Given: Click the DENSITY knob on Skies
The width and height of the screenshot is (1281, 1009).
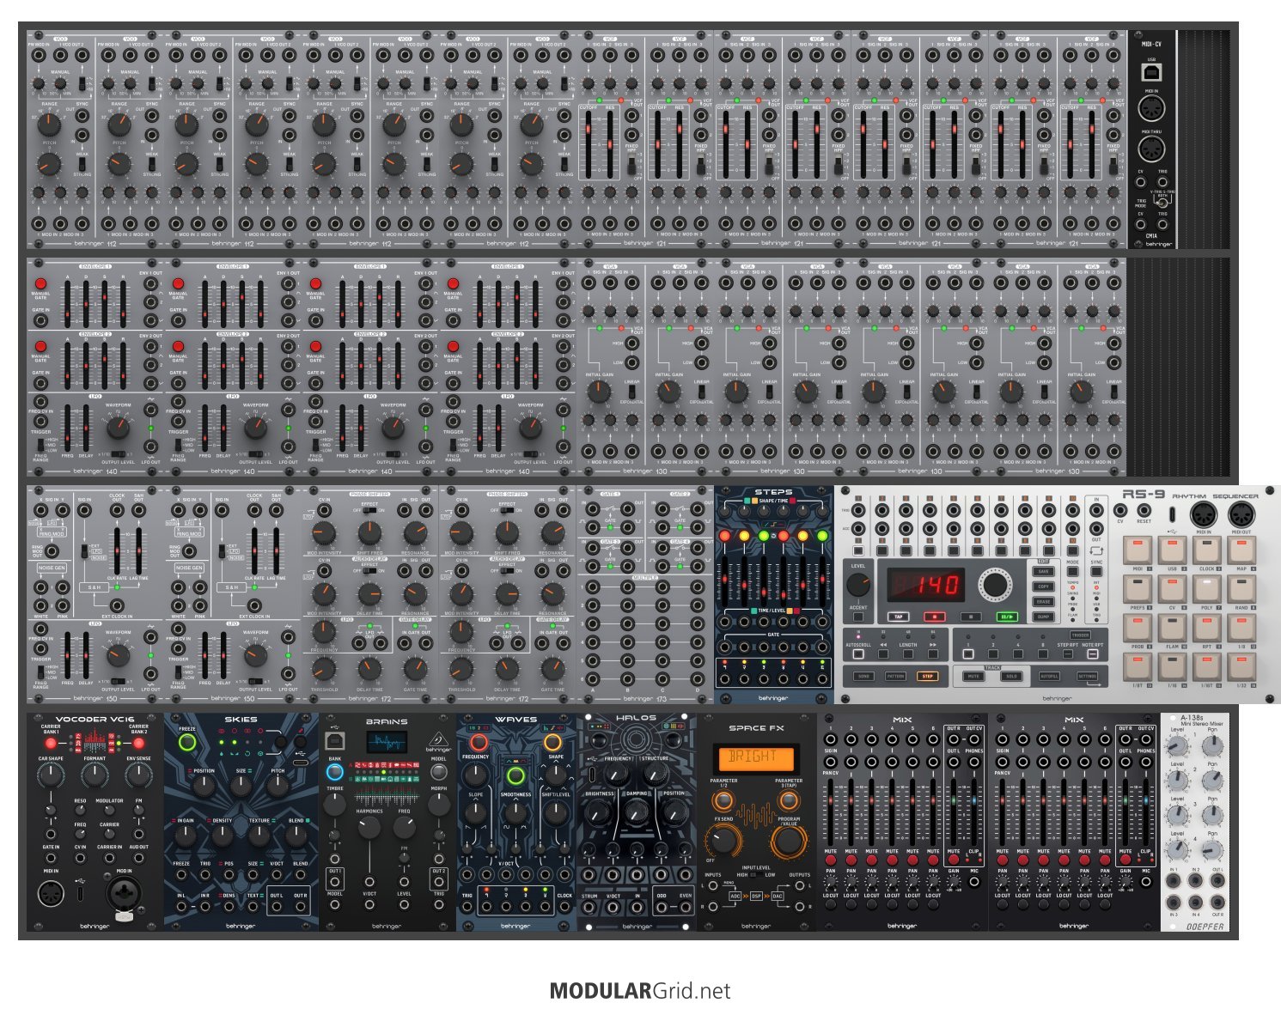Looking at the screenshot, I should click(222, 835).
